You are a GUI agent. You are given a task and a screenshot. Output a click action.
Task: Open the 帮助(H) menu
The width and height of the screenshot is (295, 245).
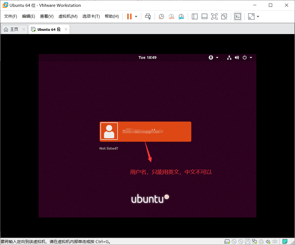point(112,16)
